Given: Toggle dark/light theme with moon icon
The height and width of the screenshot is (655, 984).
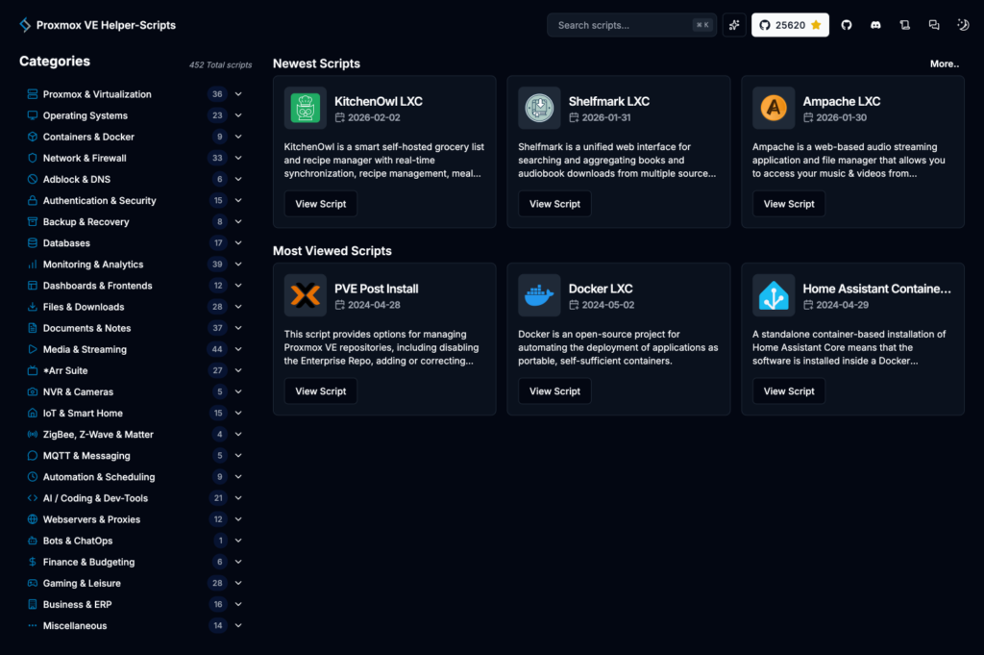Looking at the screenshot, I should coord(963,25).
